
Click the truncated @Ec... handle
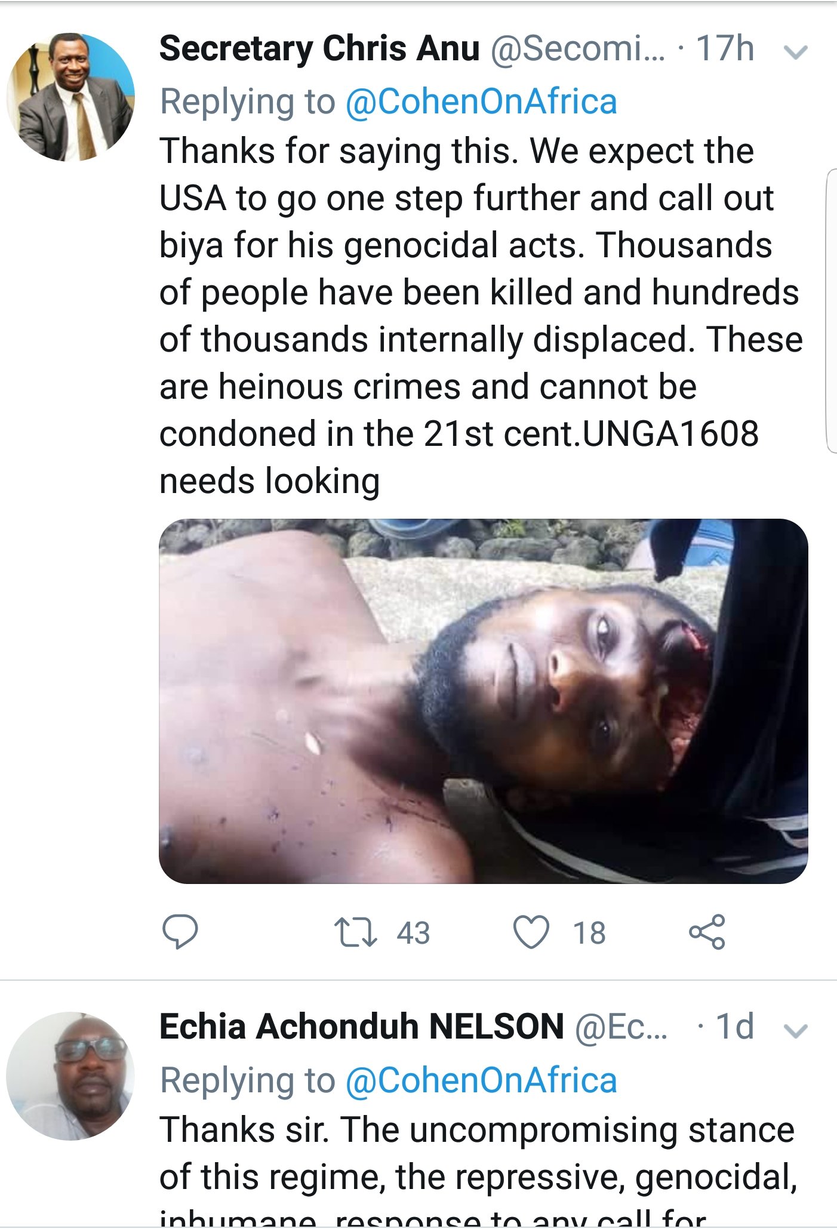point(621,1027)
